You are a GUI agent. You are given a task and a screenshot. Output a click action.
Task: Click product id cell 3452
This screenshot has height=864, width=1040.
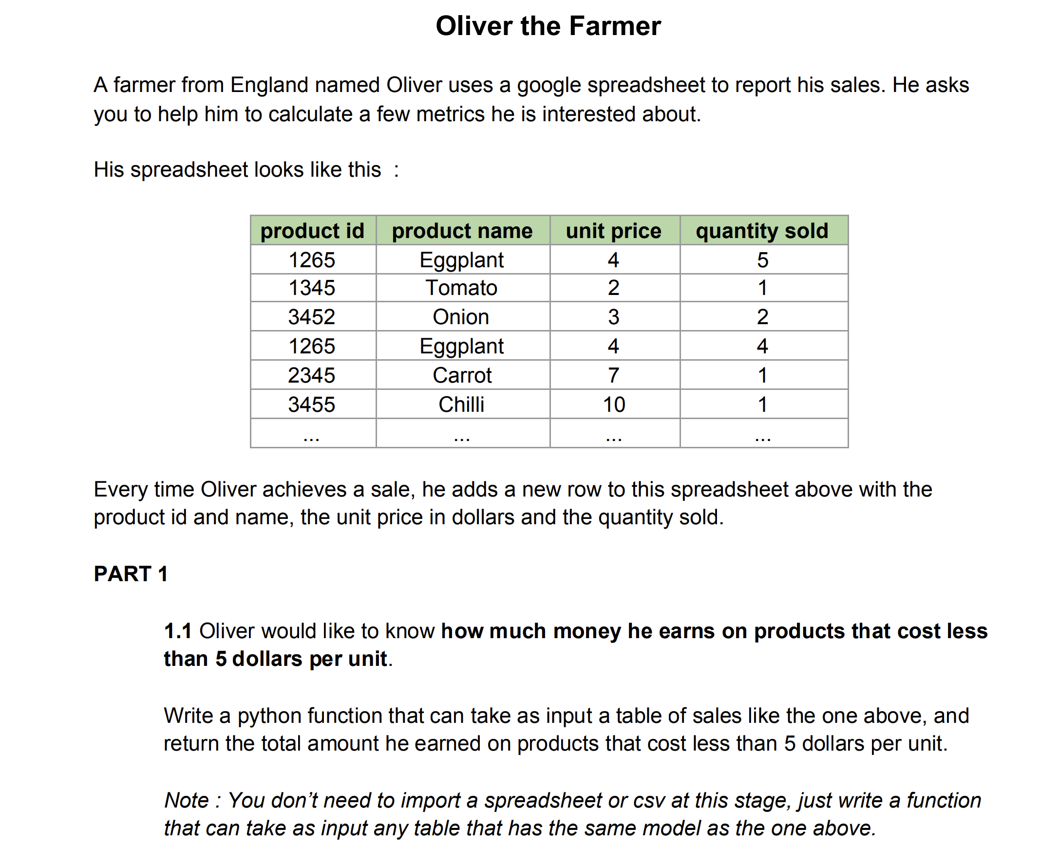click(313, 317)
